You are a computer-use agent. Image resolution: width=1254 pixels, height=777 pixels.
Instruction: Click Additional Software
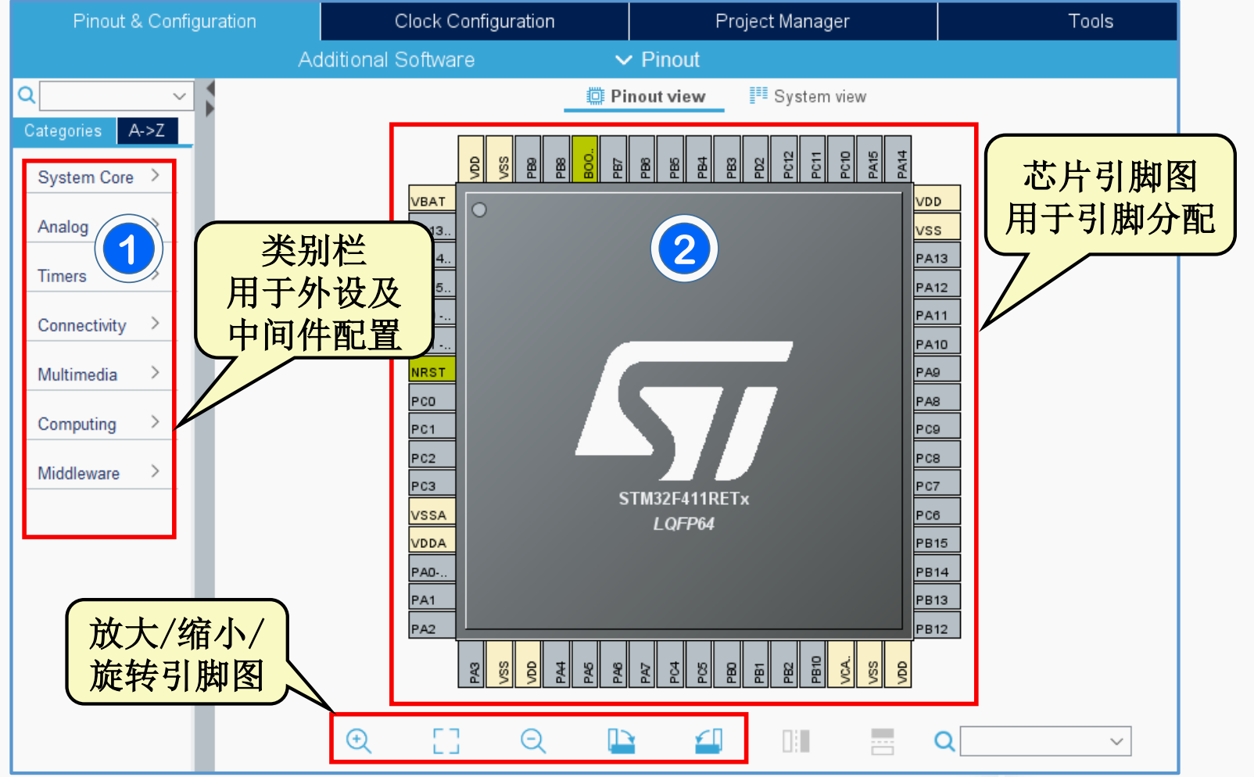click(386, 59)
